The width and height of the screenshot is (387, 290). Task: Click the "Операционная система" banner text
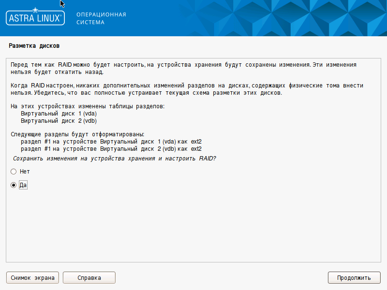click(101, 18)
